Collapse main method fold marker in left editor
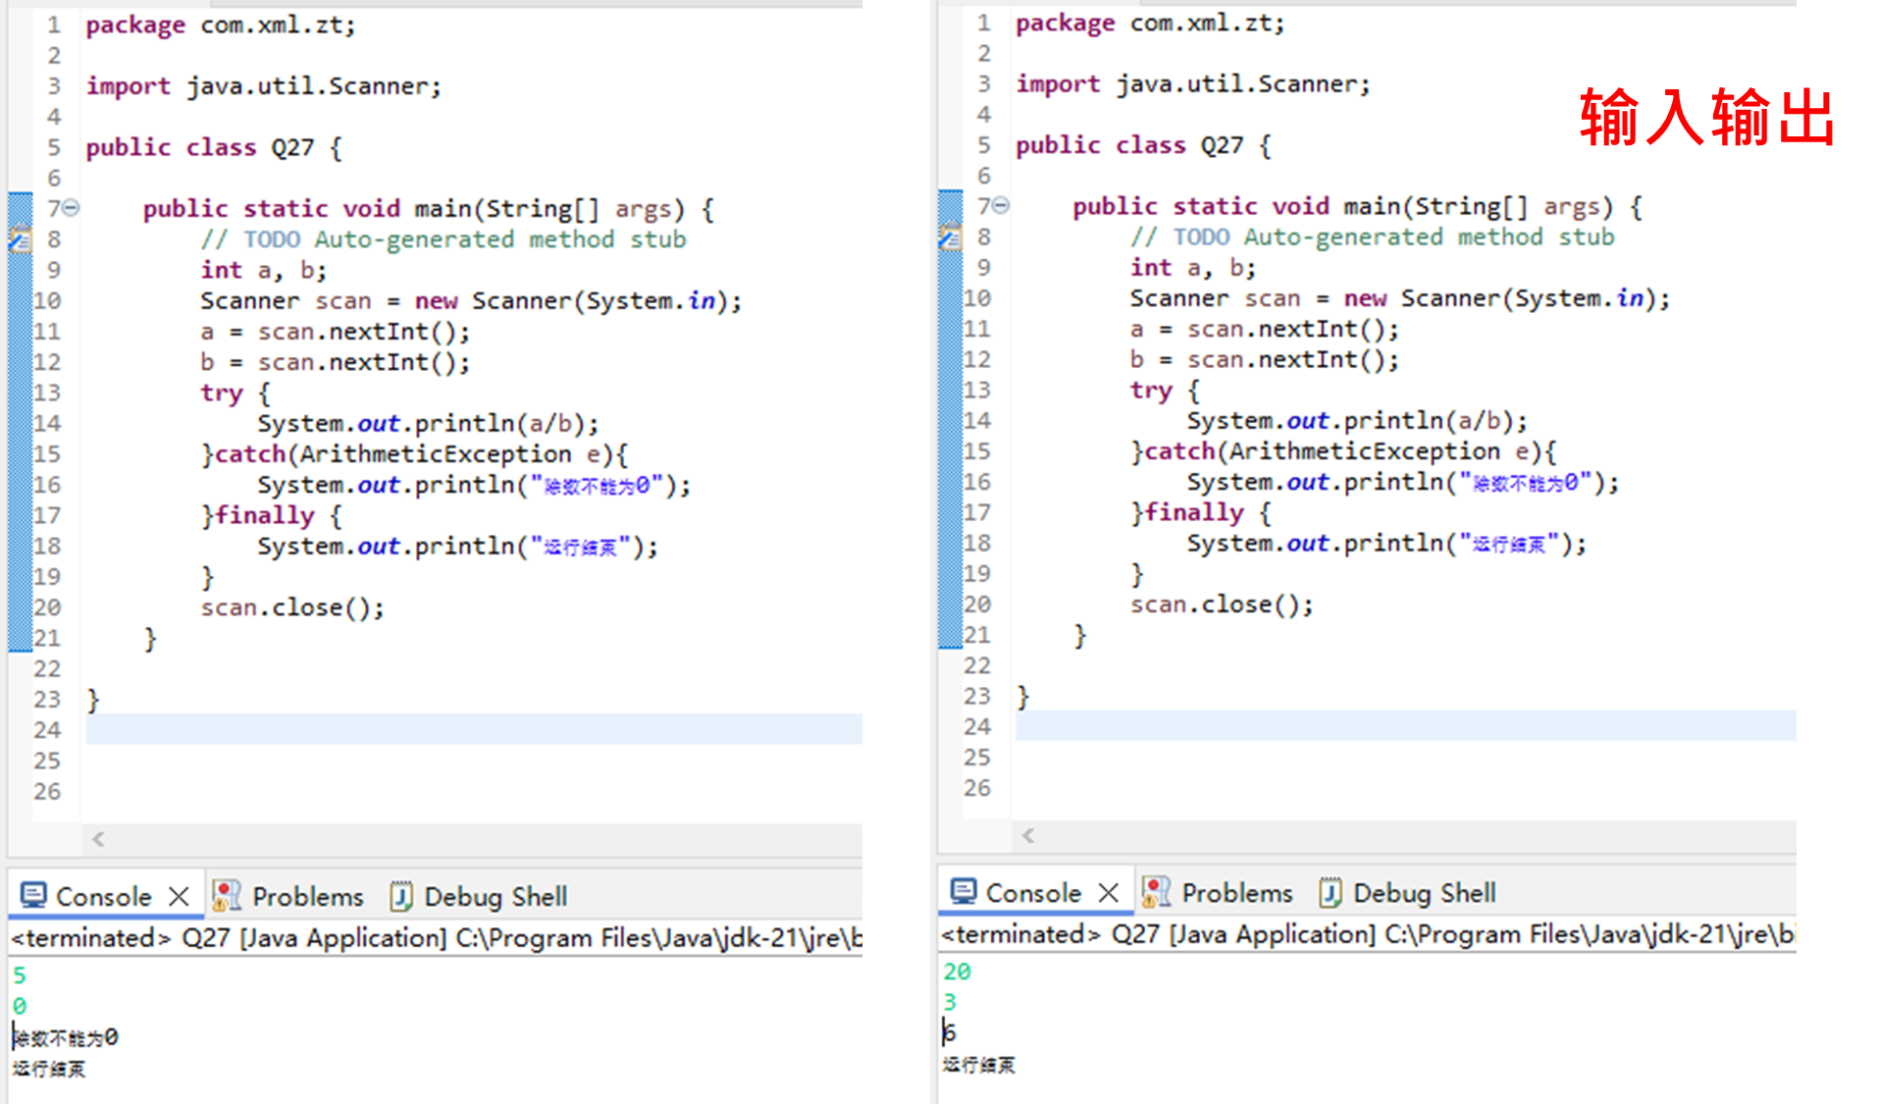The height and width of the screenshot is (1104, 1879). [x=72, y=208]
